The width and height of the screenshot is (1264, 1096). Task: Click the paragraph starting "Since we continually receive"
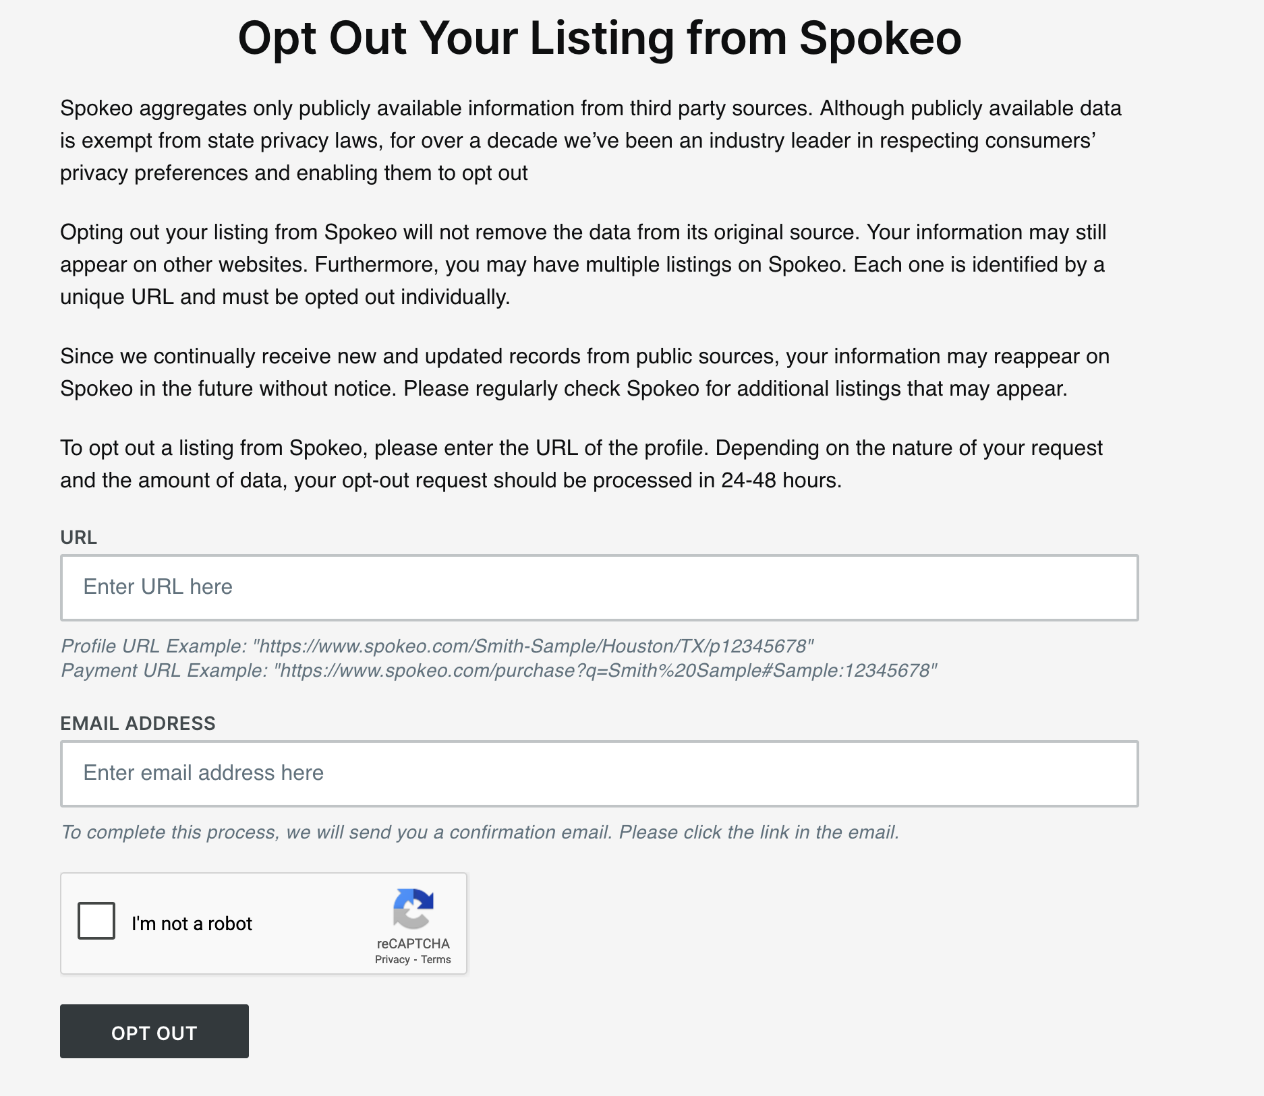point(585,372)
